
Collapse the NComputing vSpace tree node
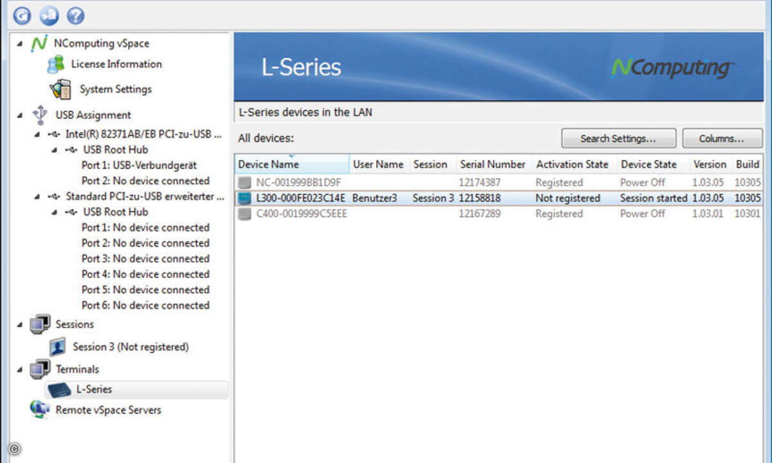pos(19,44)
